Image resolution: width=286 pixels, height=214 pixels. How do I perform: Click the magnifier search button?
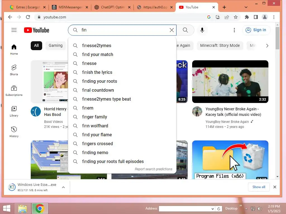point(185,30)
